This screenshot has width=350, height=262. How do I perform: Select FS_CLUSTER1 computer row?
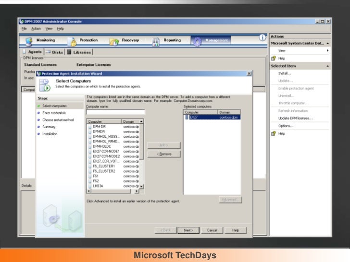click(x=113, y=166)
